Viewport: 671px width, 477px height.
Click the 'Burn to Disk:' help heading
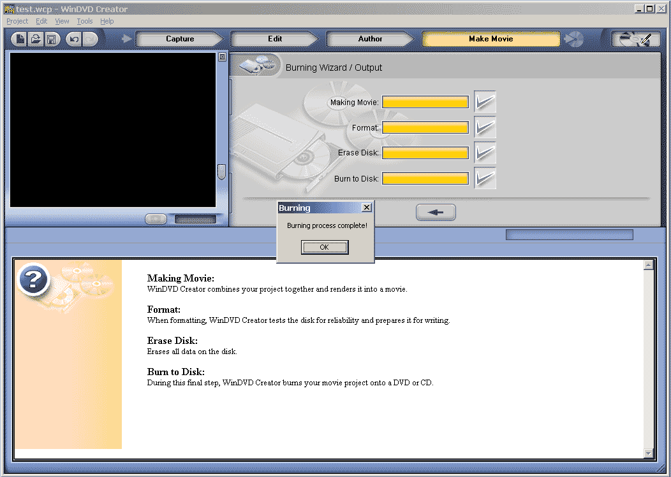pyautogui.click(x=176, y=372)
